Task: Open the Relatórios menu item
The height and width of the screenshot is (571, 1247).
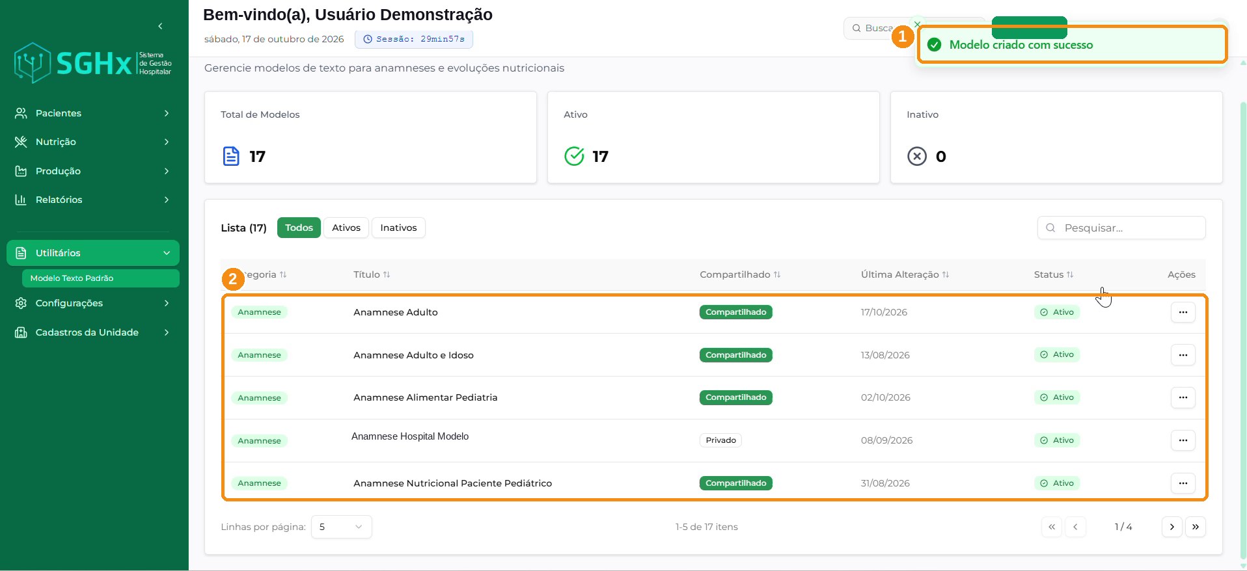Action: click(x=93, y=200)
